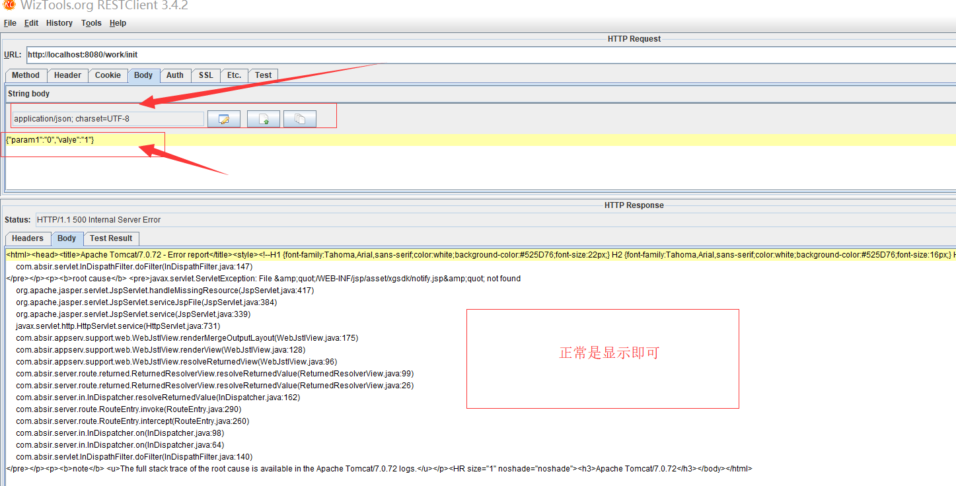Open the History menu
Viewport: 956px width, 486px height.
tap(59, 23)
